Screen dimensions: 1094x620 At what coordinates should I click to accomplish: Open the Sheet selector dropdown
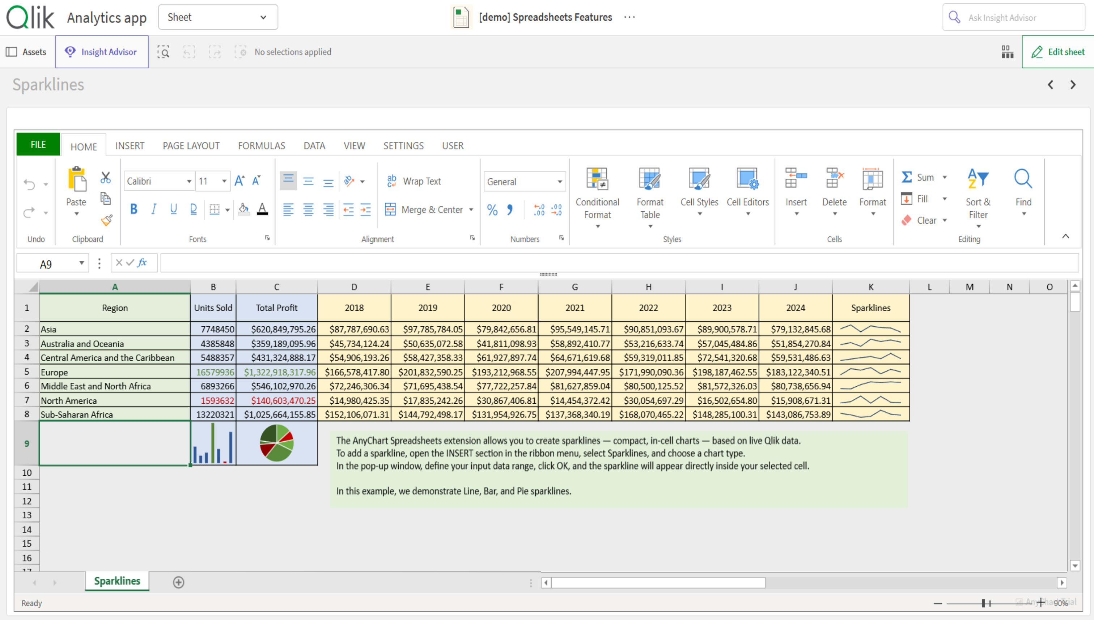pyautogui.click(x=218, y=17)
